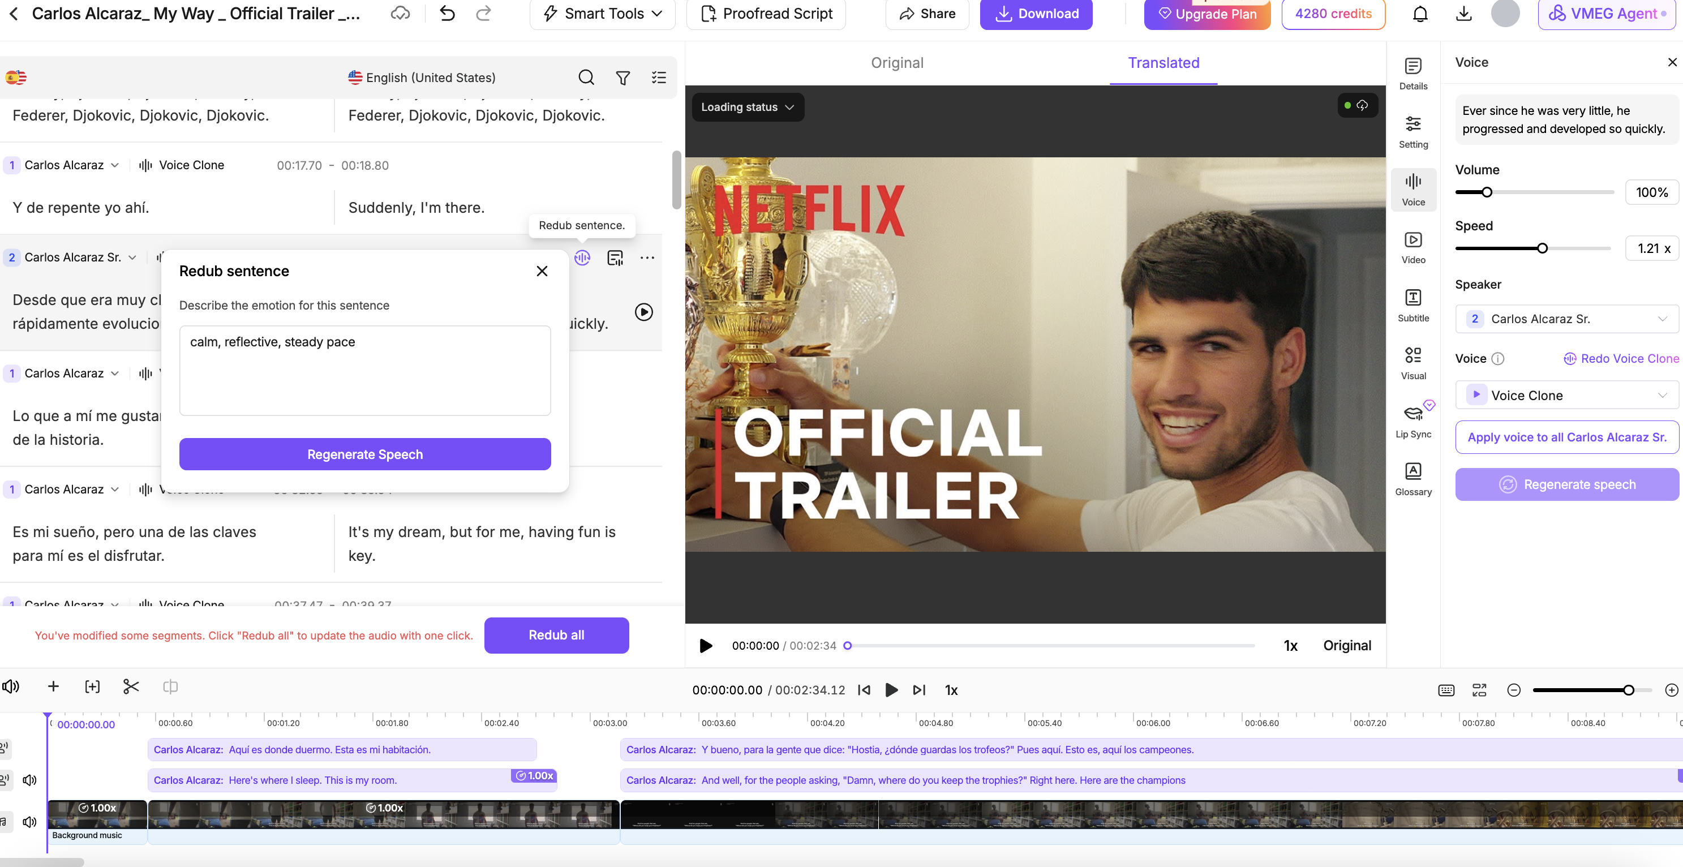The height and width of the screenshot is (867, 1683).
Task: Open the Details sidebar panel
Action: 1413,73
